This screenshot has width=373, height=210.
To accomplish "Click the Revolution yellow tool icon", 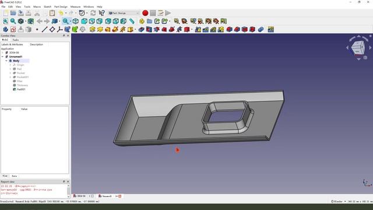I will coord(100,29).
